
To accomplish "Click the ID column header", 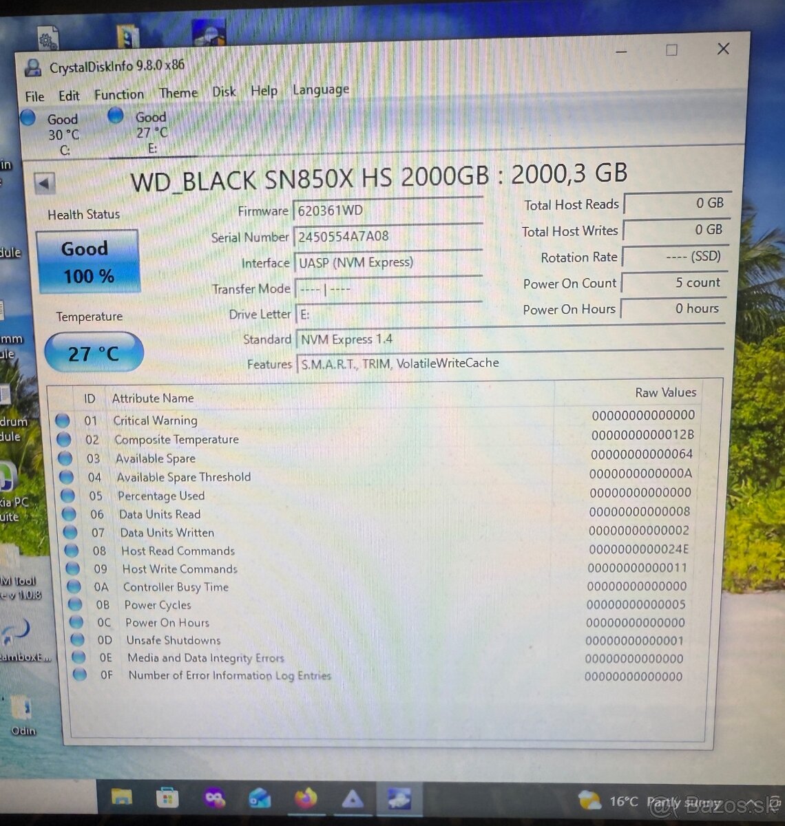I will pos(90,398).
